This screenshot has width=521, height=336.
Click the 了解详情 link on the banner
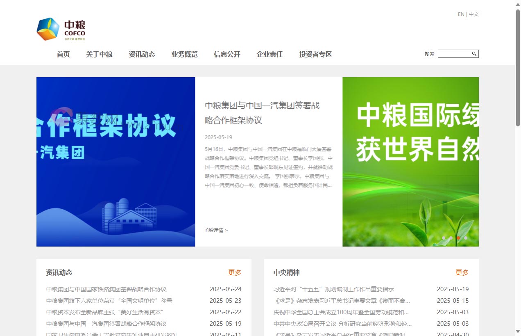[x=216, y=230]
